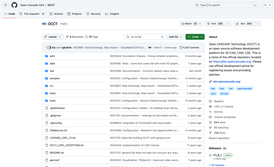Viewport: 274px width, 167px height.
Task: Click the genconf file icon
Action: 46,160
